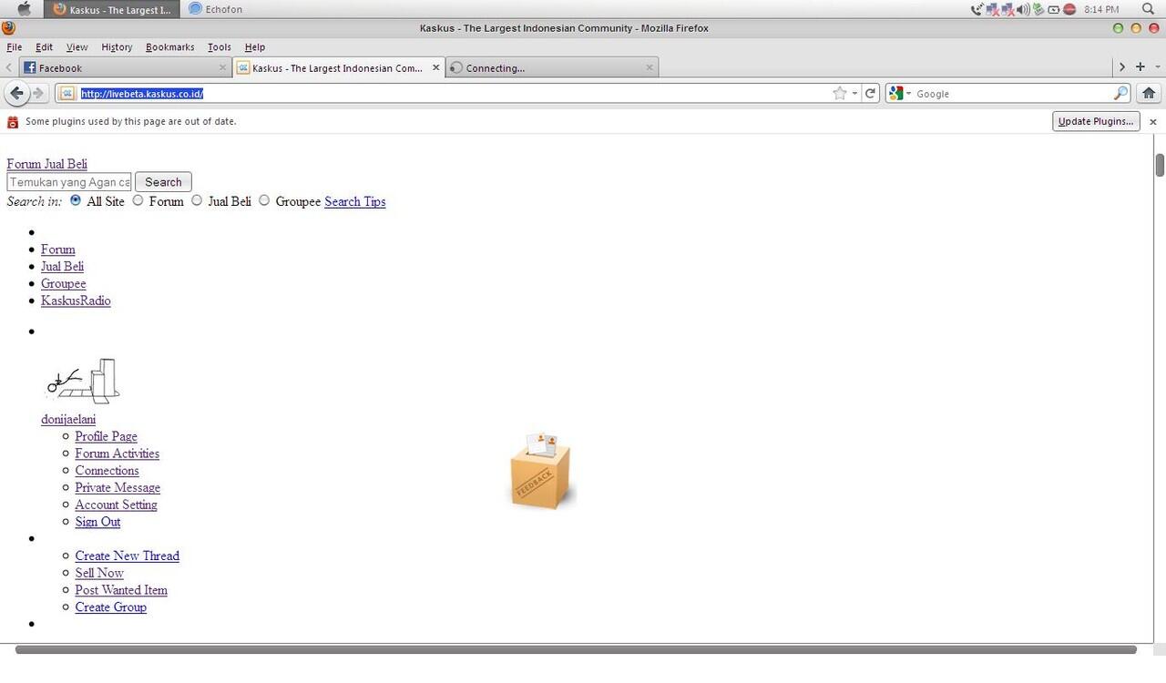Screen dimensions: 1166x683
Task: Click the green tray icon next to volume
Action: [x=1038, y=9]
